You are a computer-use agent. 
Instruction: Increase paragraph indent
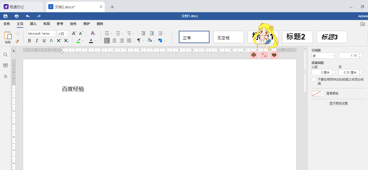[152, 34]
